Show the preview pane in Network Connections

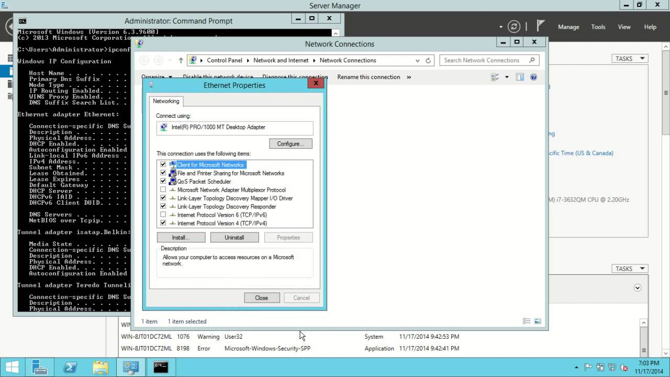(520, 77)
